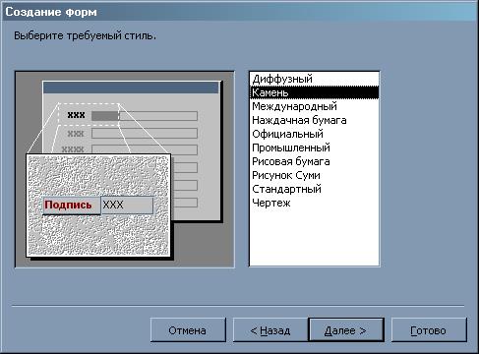Choose the Чертеж style

314,203
